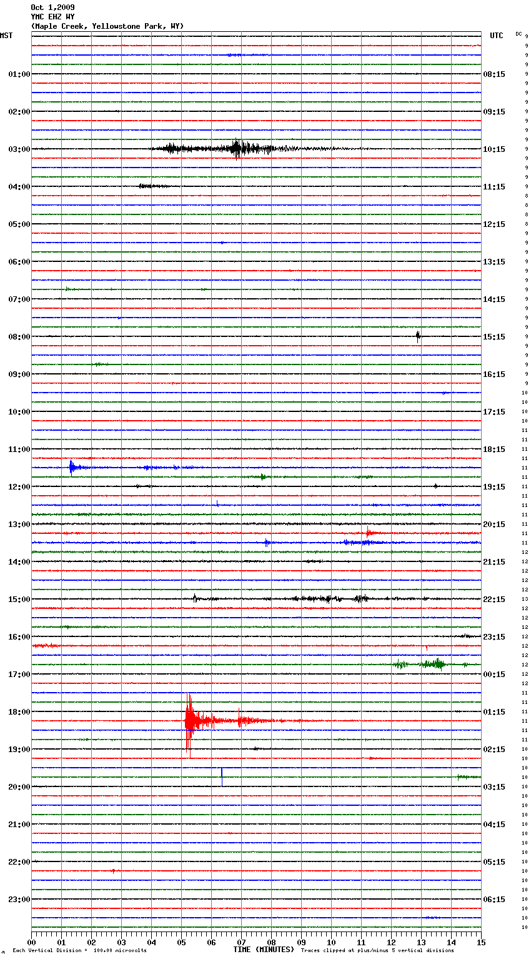Click the "(Maple Creek, Yellowstone Park, WY)" location label

(x=107, y=26)
